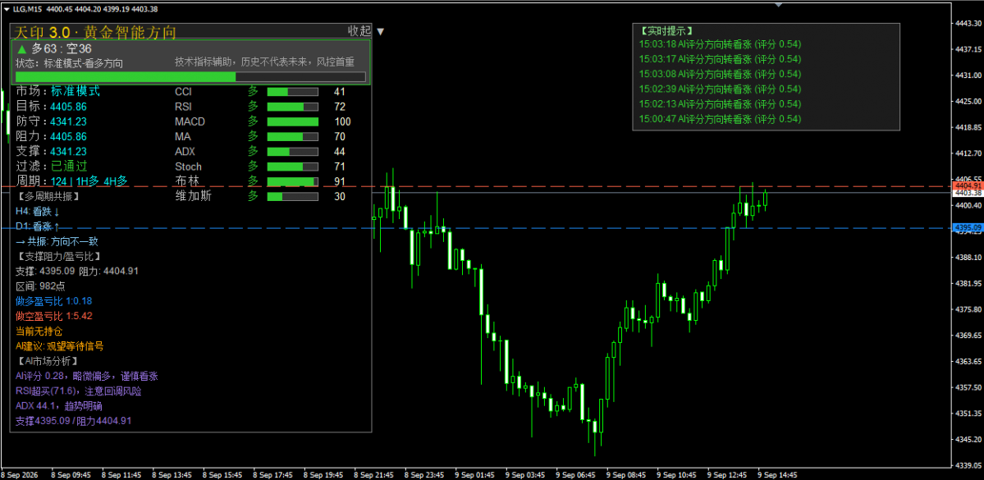This screenshot has height=480, width=984.
Task: Select the panel title 天印 3.0 · 黄金智能方向
Action: [x=94, y=33]
